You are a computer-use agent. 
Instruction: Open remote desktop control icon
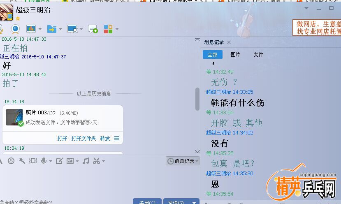72,29
